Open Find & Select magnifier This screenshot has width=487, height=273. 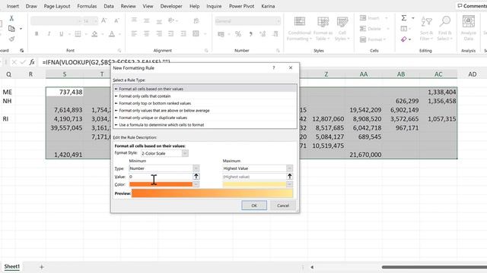444,29
